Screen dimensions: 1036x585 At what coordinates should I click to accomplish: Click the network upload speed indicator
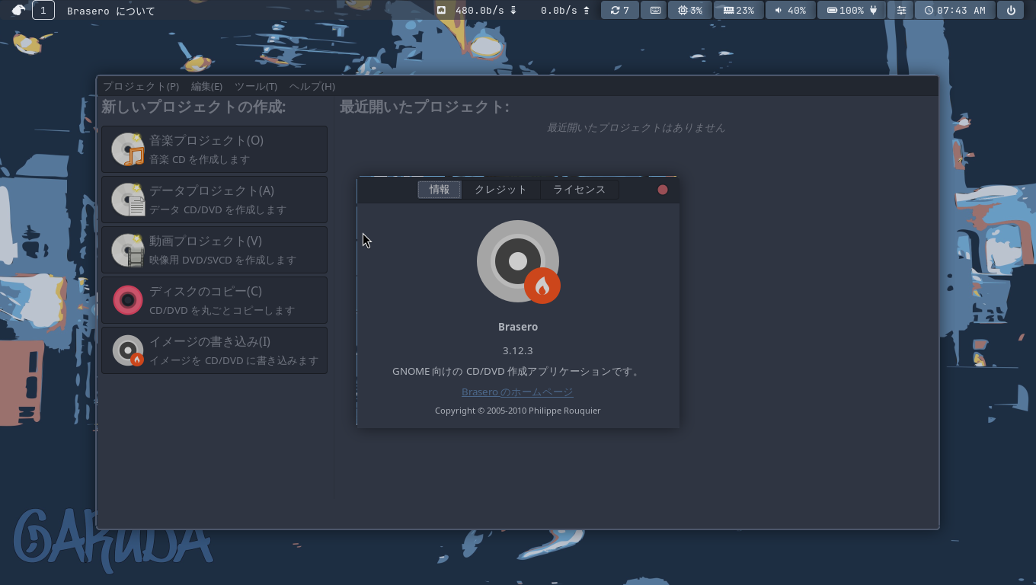tap(565, 10)
